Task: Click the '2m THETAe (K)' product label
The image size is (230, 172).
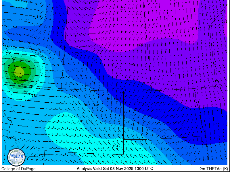Action: (214, 169)
